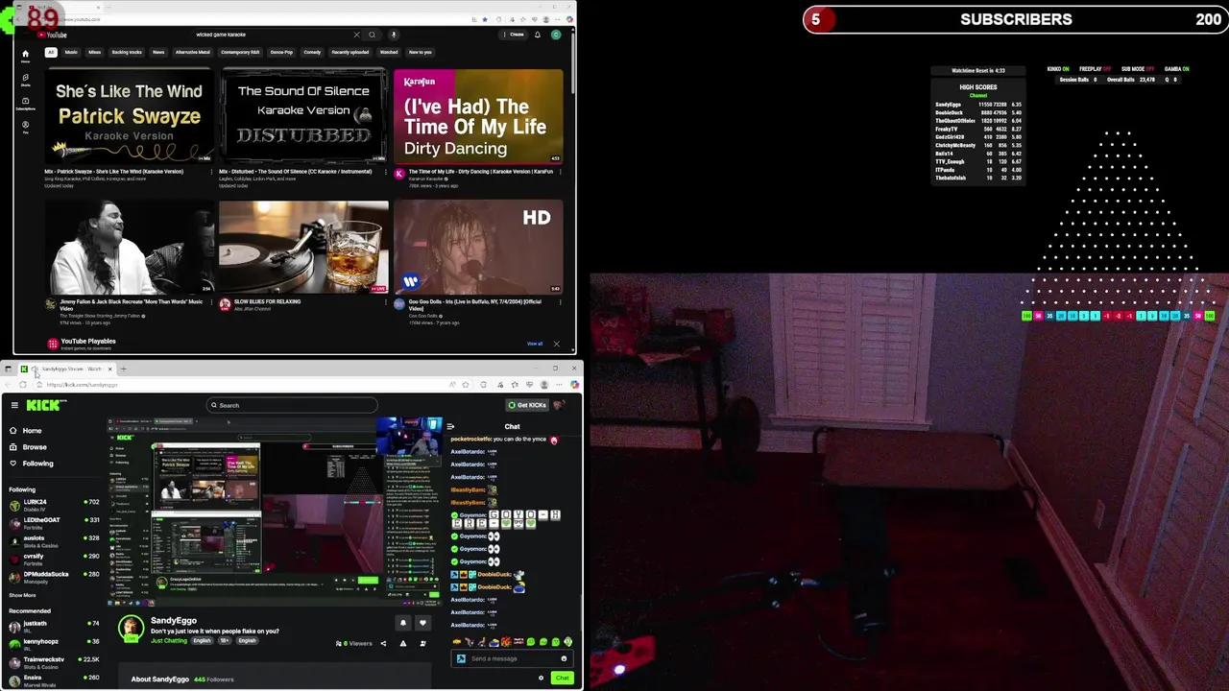Bookmark the YouTube page with star icon
Screen dimensions: 1229x691
coord(484,18)
